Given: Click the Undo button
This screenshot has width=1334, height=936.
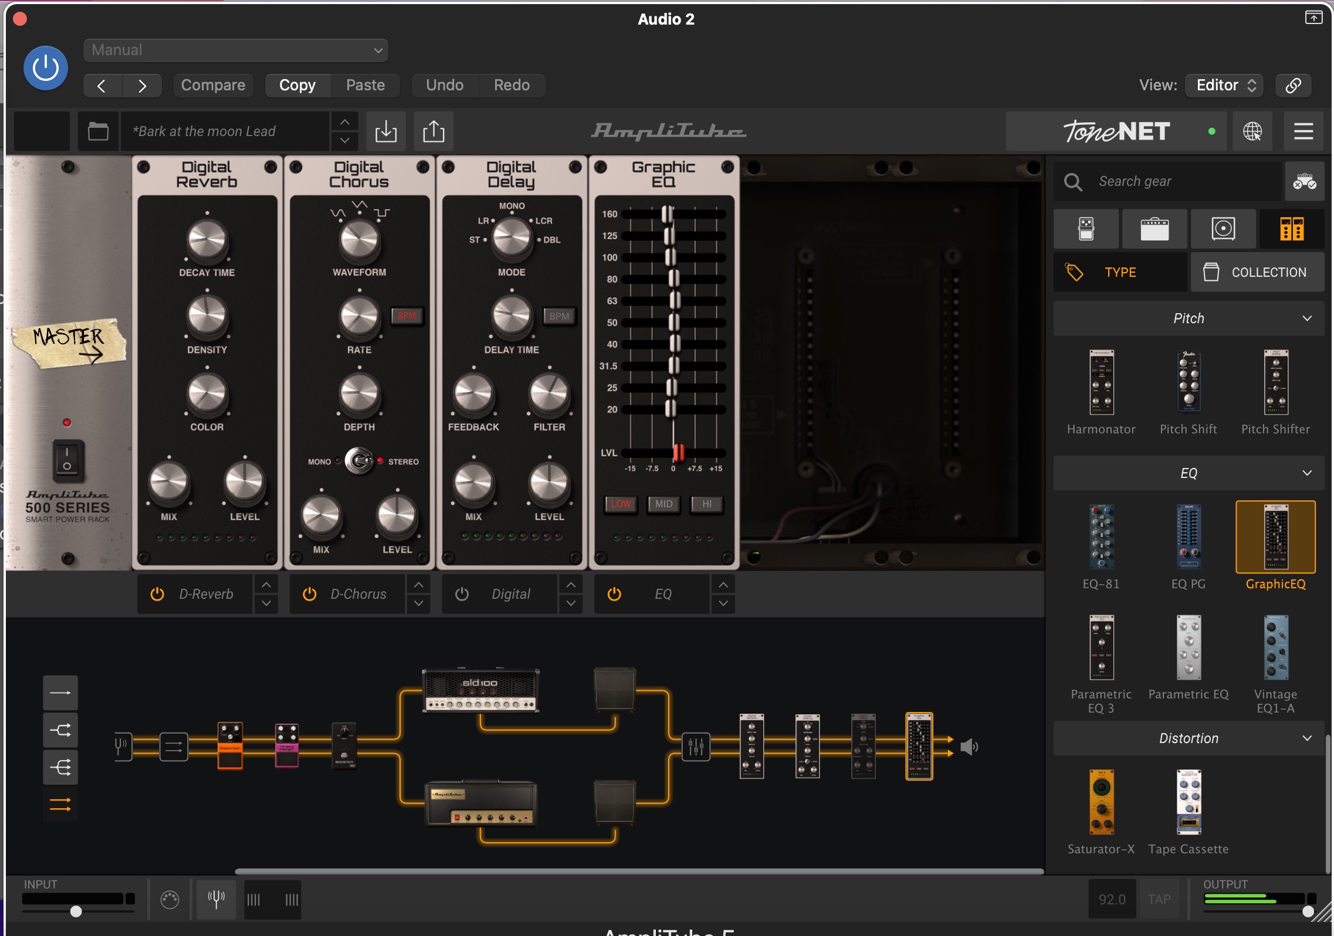Looking at the screenshot, I should pos(445,86).
